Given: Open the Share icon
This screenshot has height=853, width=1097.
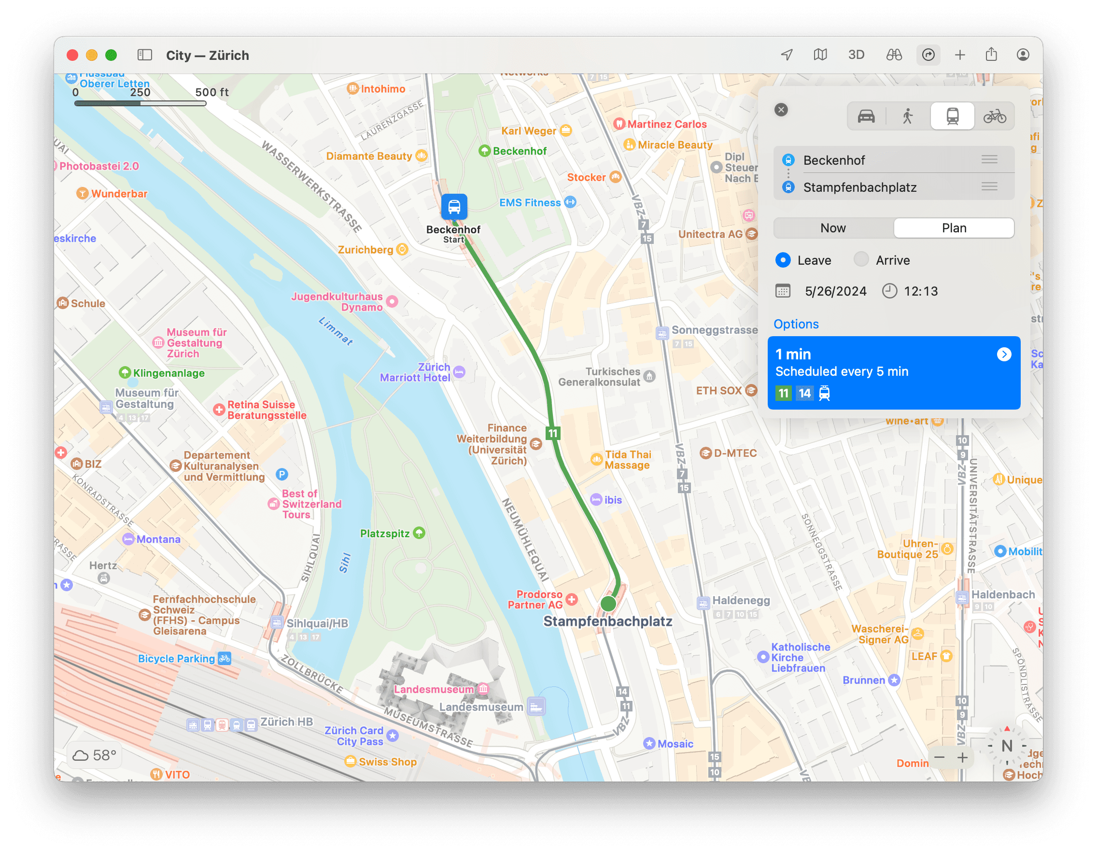Looking at the screenshot, I should (x=992, y=54).
